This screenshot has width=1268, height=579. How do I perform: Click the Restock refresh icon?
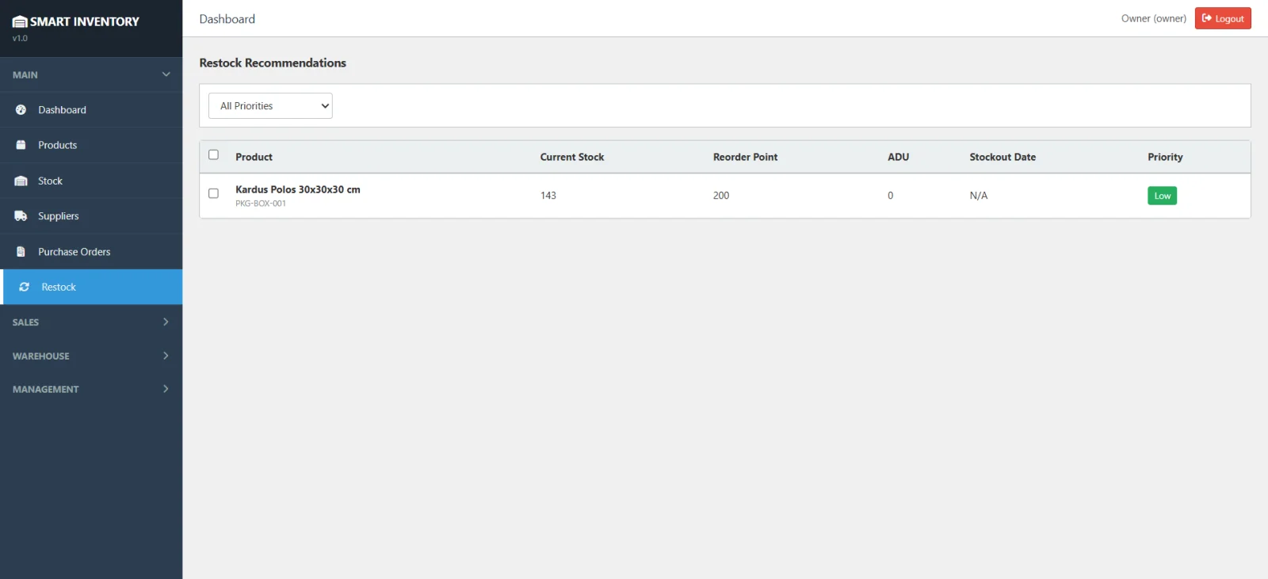[25, 287]
